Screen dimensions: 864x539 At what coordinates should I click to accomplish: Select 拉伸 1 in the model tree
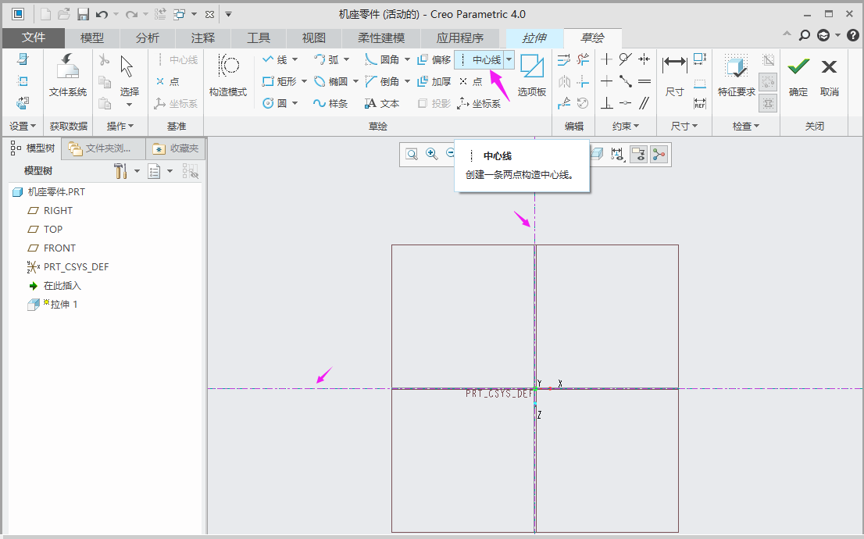64,305
